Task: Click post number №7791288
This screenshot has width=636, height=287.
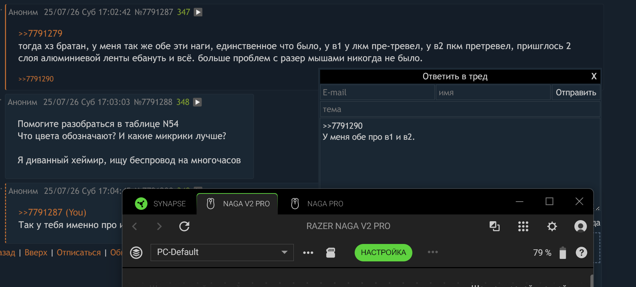Action: tap(153, 102)
